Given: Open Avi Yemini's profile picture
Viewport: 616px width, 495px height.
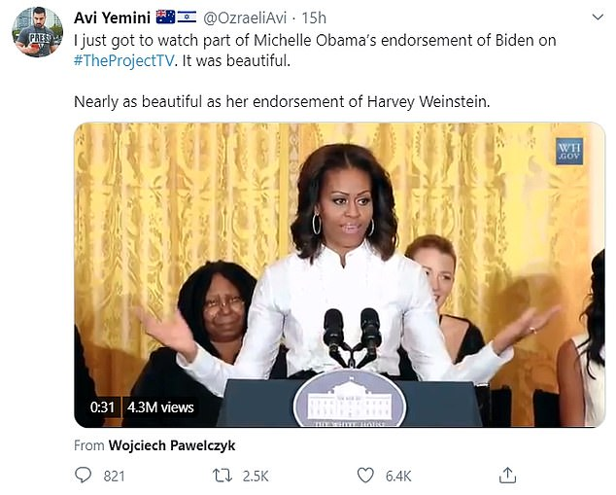Looking at the screenshot, I should pos(38,32).
